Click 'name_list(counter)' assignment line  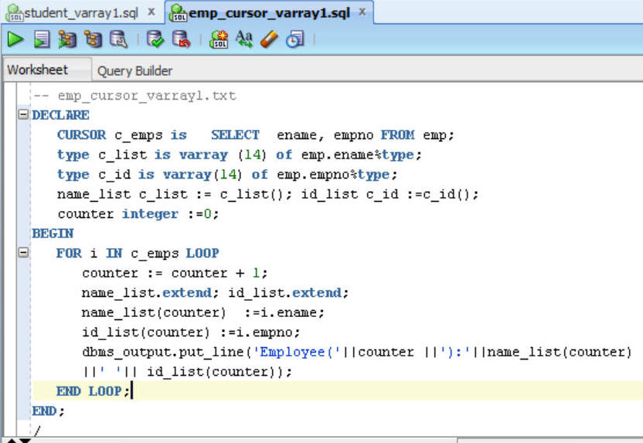203,312
